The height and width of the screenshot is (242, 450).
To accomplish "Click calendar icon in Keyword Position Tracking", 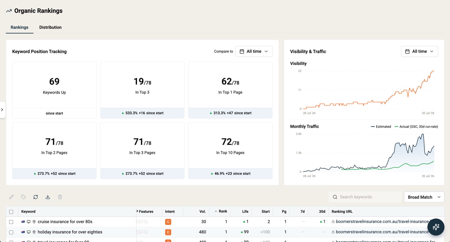I will [x=242, y=51].
